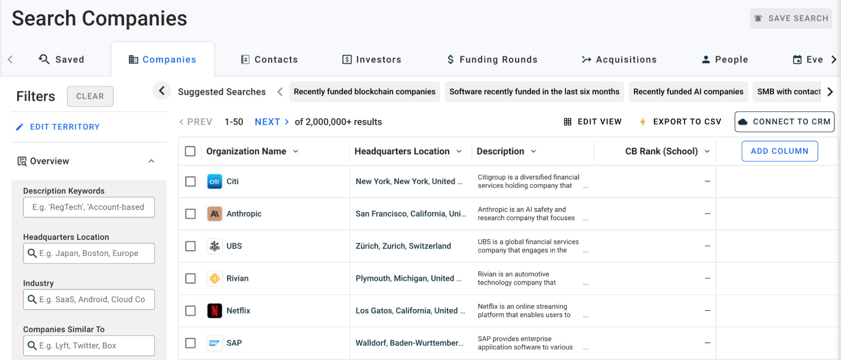Open Headquarters Location column dropdown

[459, 151]
